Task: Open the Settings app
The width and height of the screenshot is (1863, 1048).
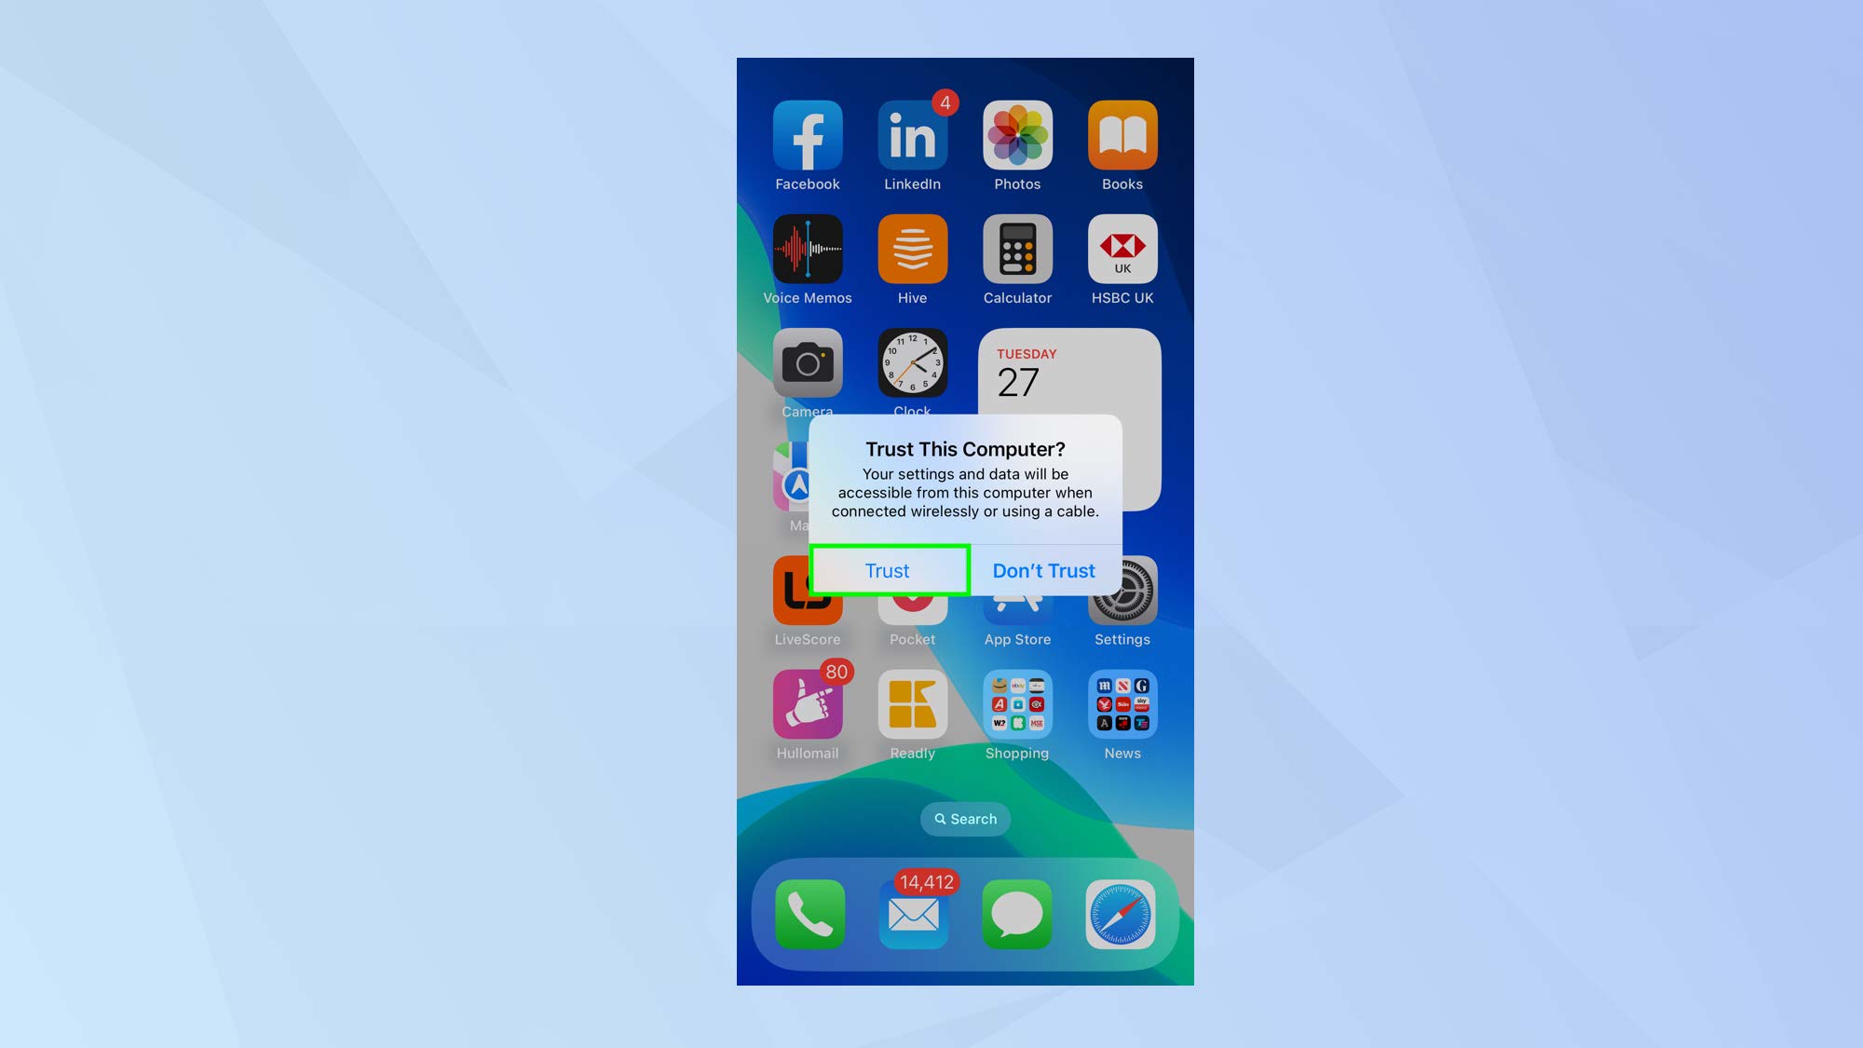Action: tap(1121, 604)
